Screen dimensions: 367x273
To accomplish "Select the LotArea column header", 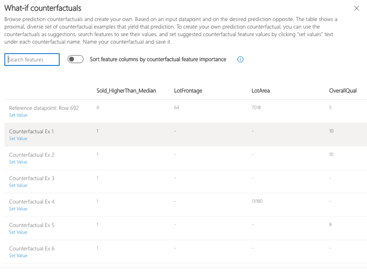I will coord(260,91).
